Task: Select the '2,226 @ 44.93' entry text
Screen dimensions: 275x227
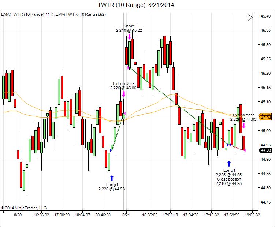Action: pyautogui.click(x=112, y=189)
